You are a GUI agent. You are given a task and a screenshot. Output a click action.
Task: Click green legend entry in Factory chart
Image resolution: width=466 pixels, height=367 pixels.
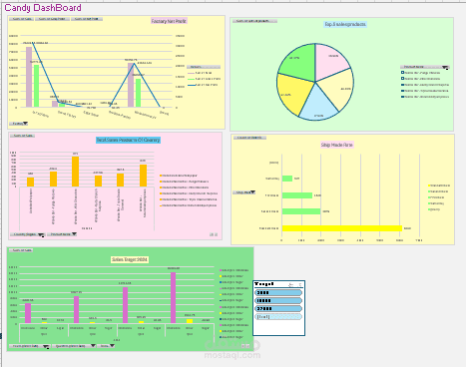click(x=204, y=79)
